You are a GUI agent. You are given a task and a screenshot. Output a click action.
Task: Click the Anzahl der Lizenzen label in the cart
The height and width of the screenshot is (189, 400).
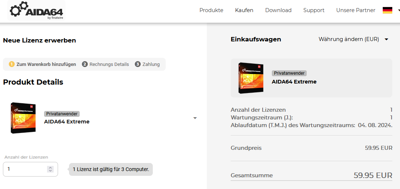click(x=258, y=110)
